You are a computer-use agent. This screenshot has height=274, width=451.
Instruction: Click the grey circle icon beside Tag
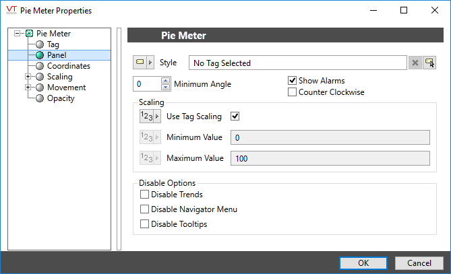coord(40,44)
